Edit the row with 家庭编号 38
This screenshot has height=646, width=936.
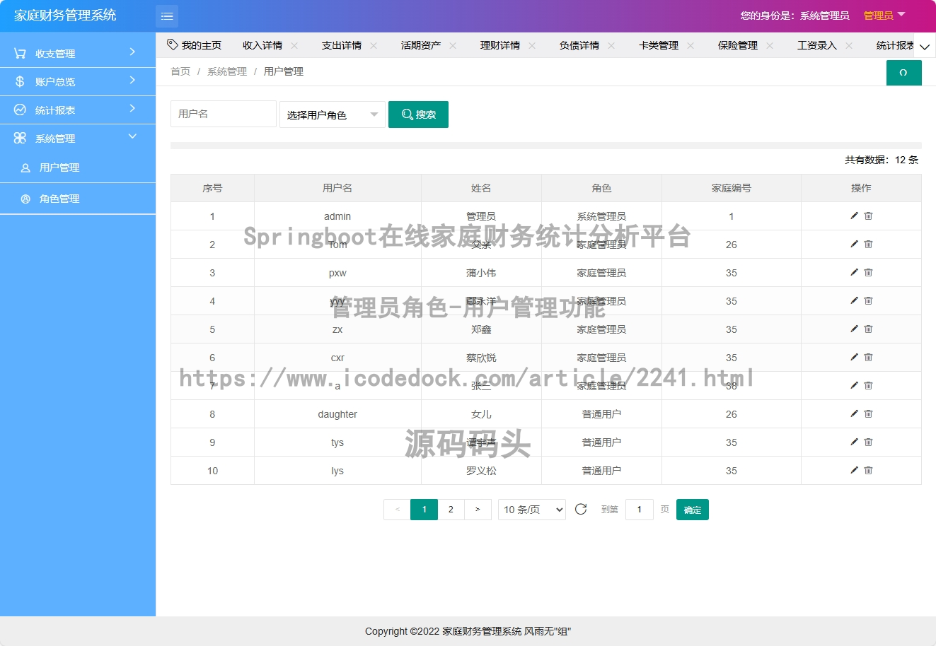point(854,385)
